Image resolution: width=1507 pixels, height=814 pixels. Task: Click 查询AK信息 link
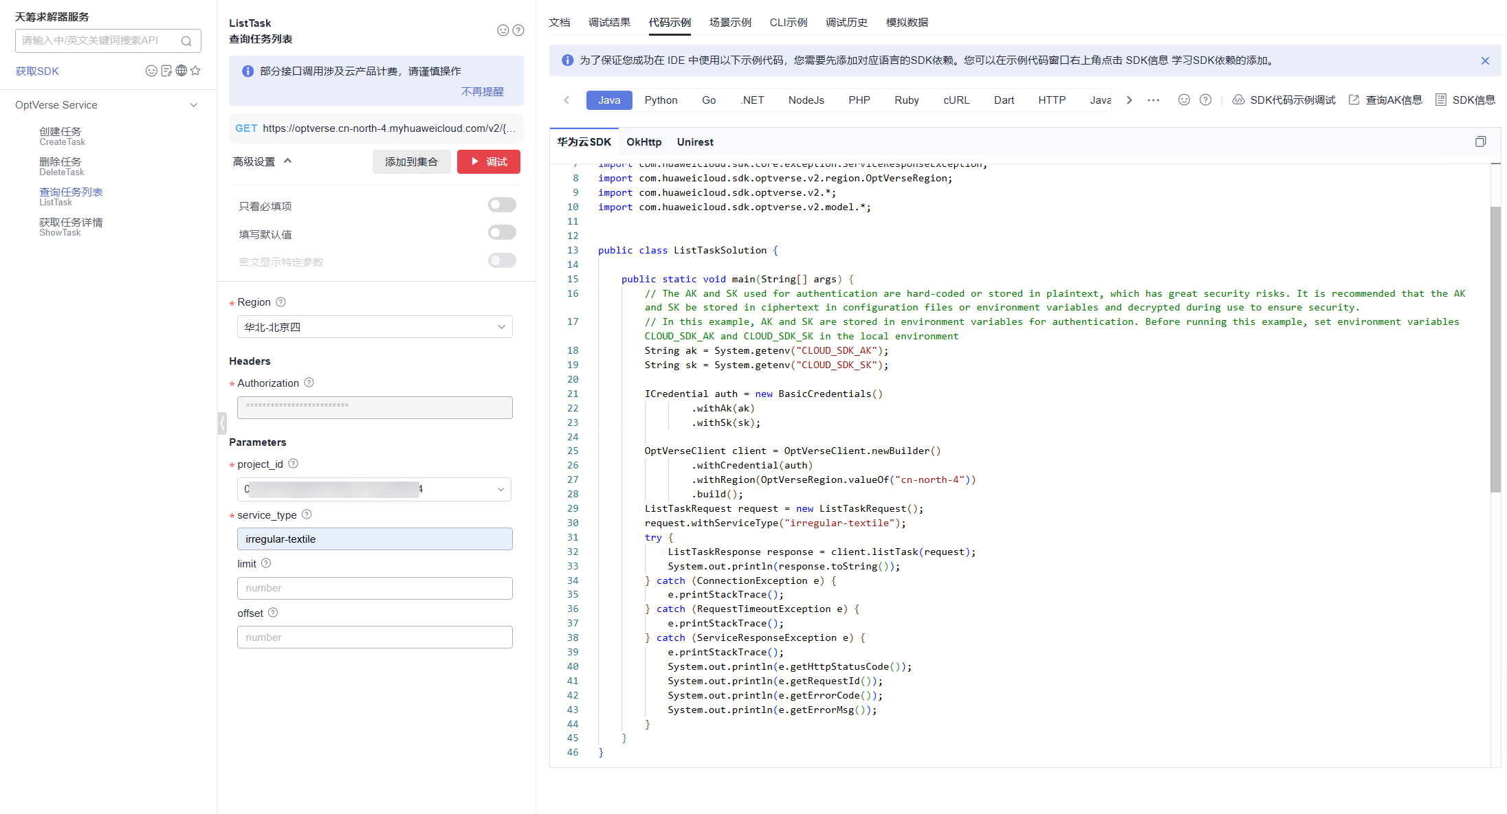tap(1385, 100)
